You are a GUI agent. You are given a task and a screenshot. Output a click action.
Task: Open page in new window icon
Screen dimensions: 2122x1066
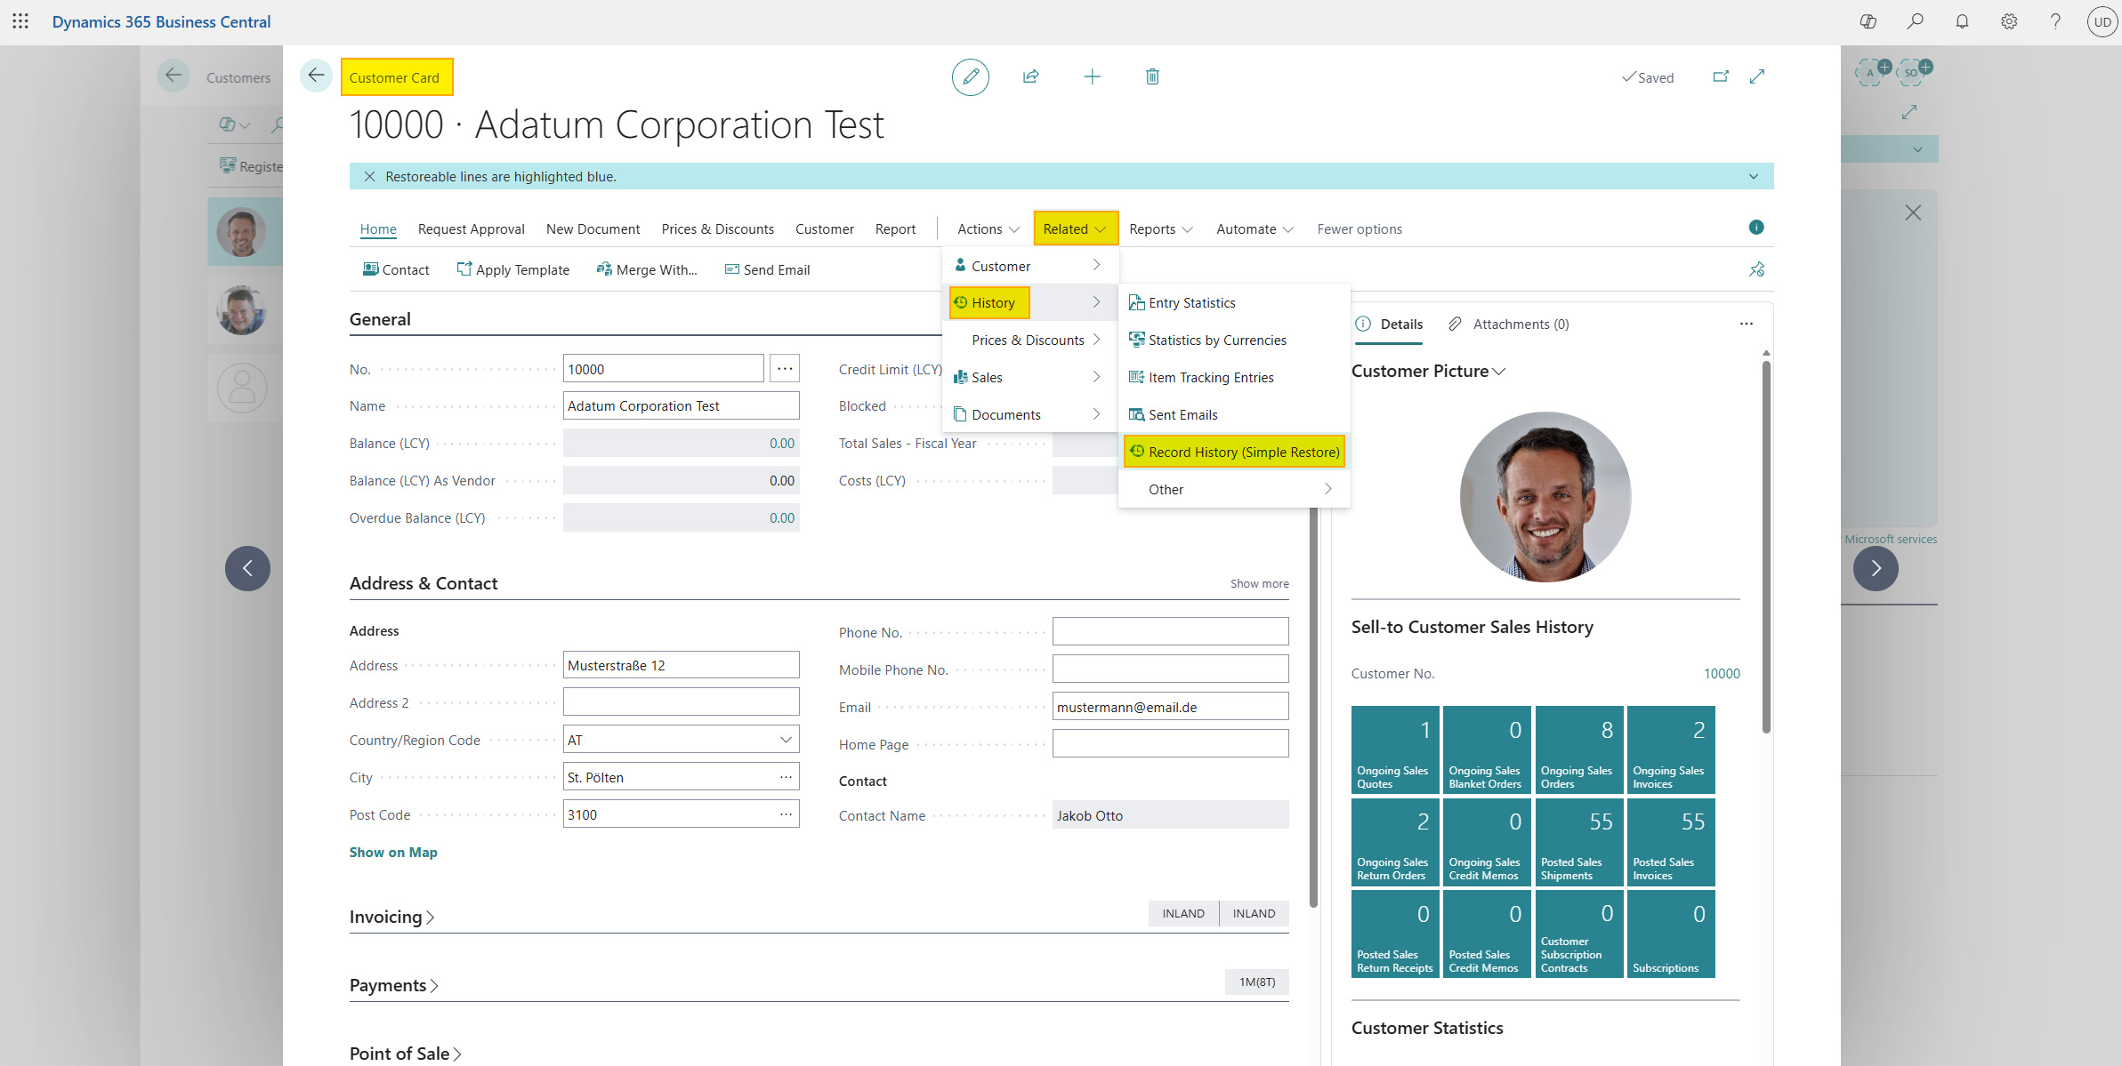point(1721,77)
